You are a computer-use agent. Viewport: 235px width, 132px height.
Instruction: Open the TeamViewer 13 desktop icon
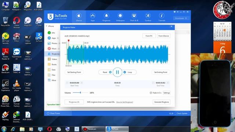[17, 54]
